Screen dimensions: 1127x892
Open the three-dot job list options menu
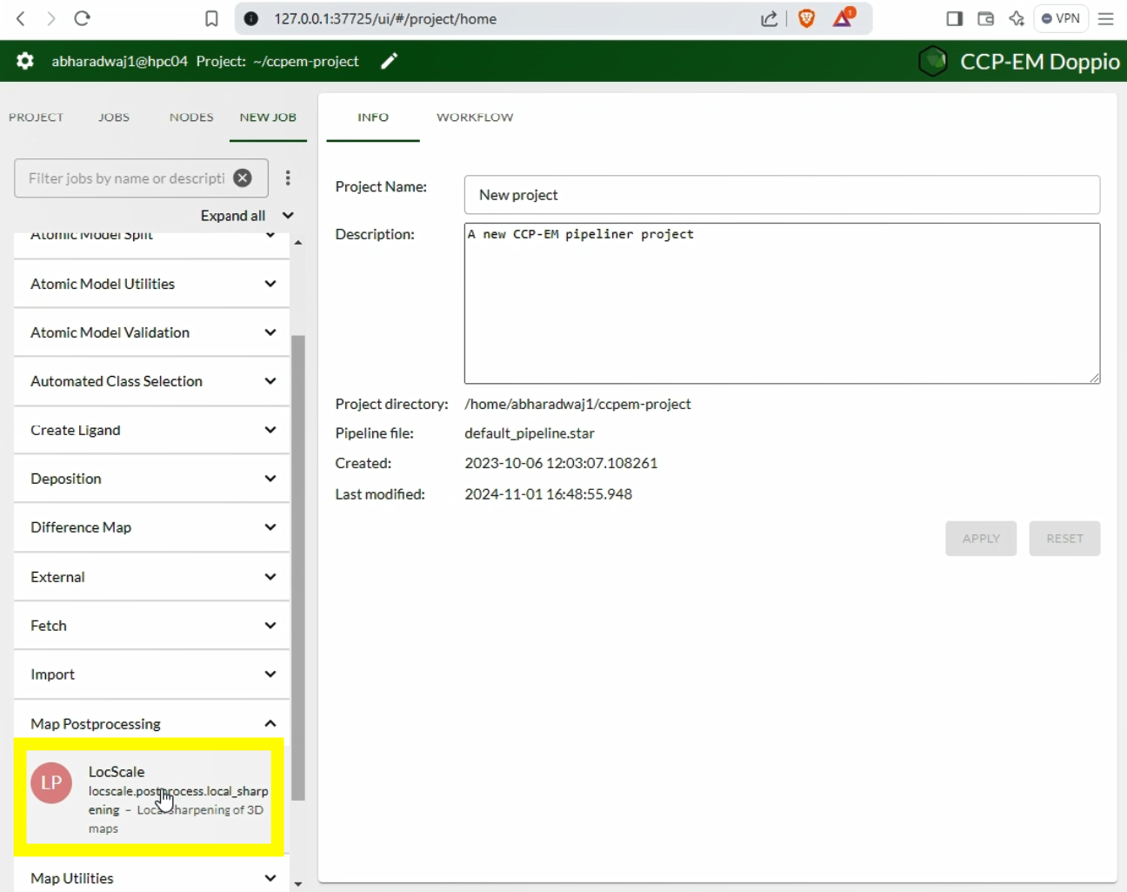pyautogui.click(x=288, y=178)
